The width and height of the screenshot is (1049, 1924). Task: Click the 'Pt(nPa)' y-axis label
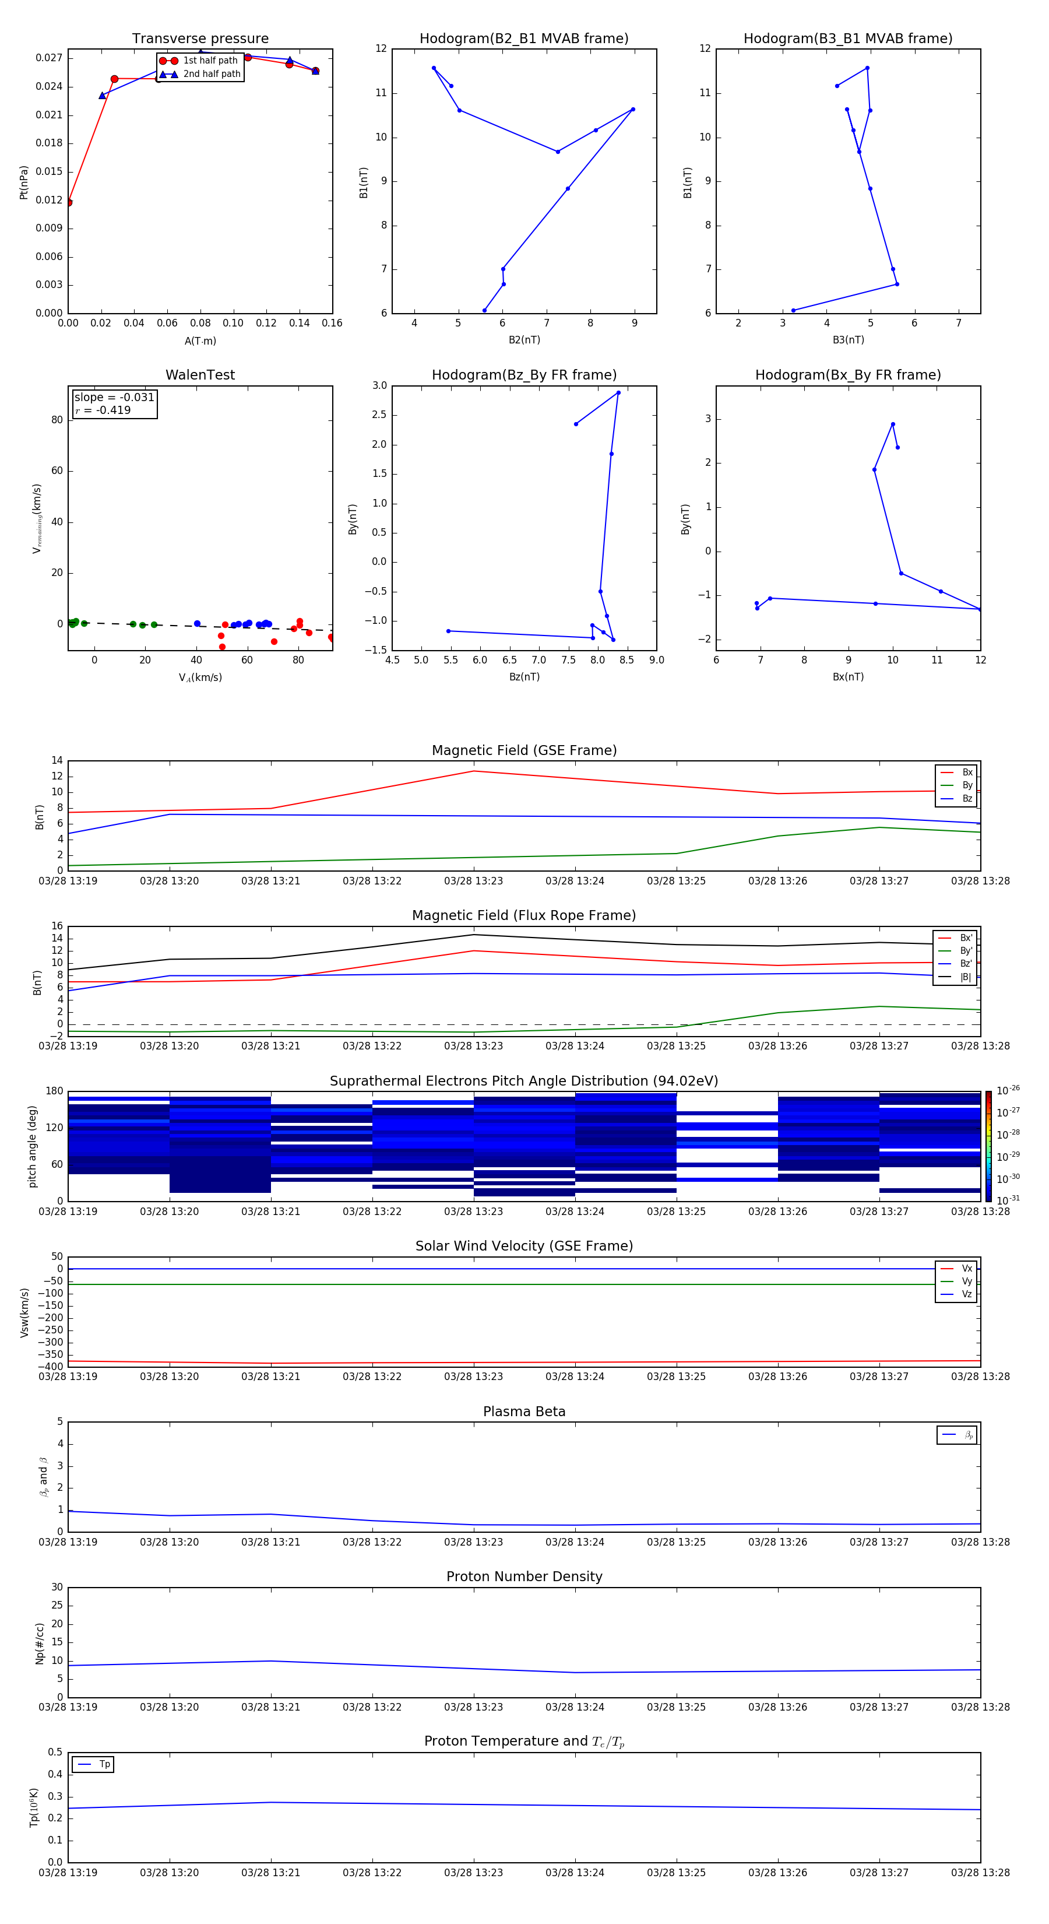click(x=24, y=181)
